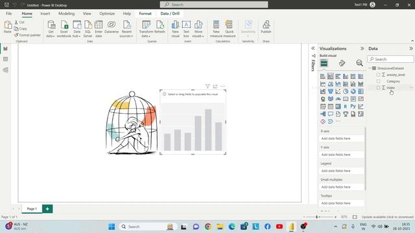The height and width of the screenshot is (233, 415).
Task: Switch to the View ribbon tab
Action: click(x=87, y=14)
